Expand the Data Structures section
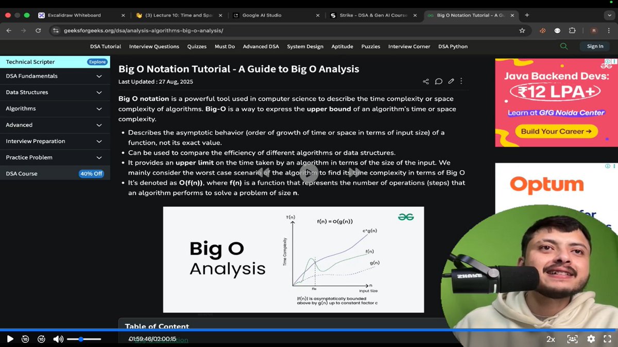Image resolution: width=618 pixels, height=347 pixels. coord(55,93)
